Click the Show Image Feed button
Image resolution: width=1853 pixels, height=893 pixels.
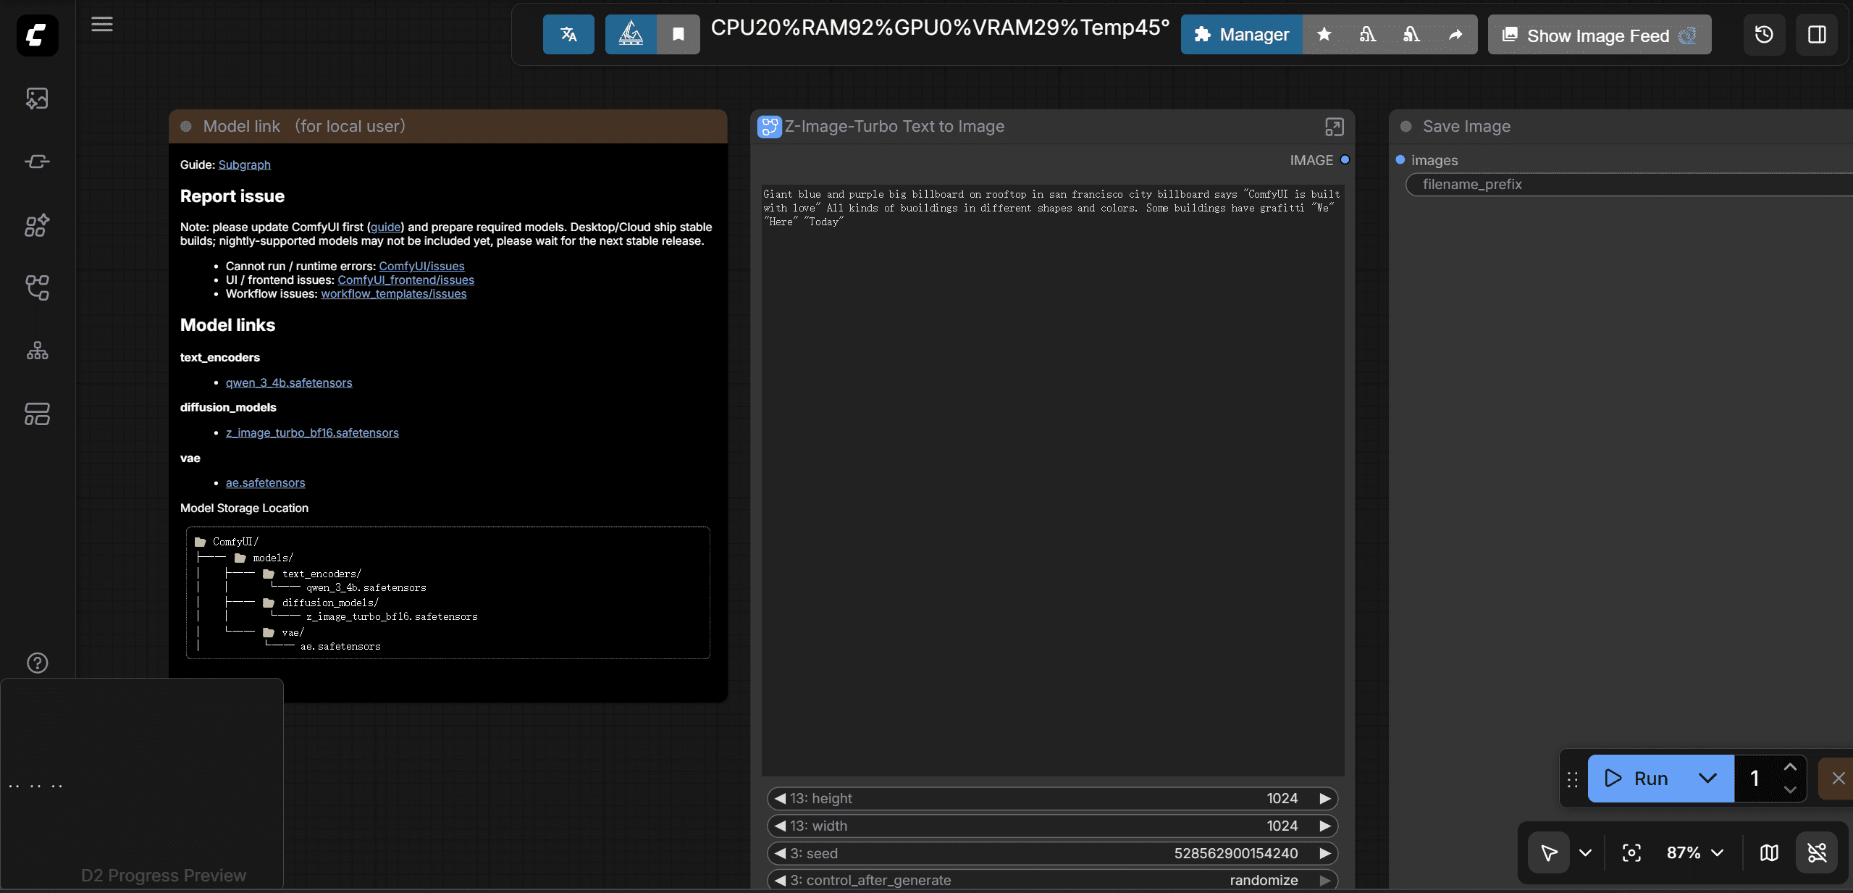pos(1599,35)
